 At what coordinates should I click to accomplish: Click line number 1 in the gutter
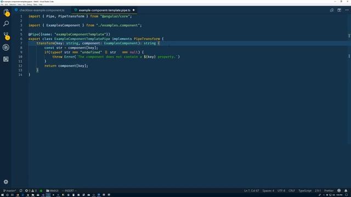click(21, 16)
